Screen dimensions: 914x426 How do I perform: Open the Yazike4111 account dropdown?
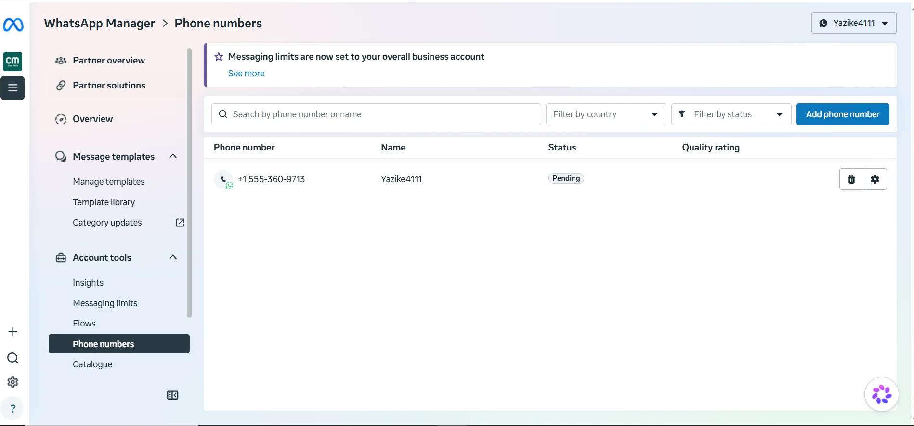(854, 23)
